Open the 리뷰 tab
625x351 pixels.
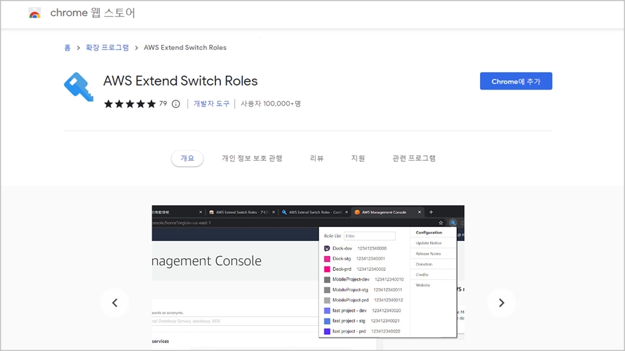click(x=316, y=158)
